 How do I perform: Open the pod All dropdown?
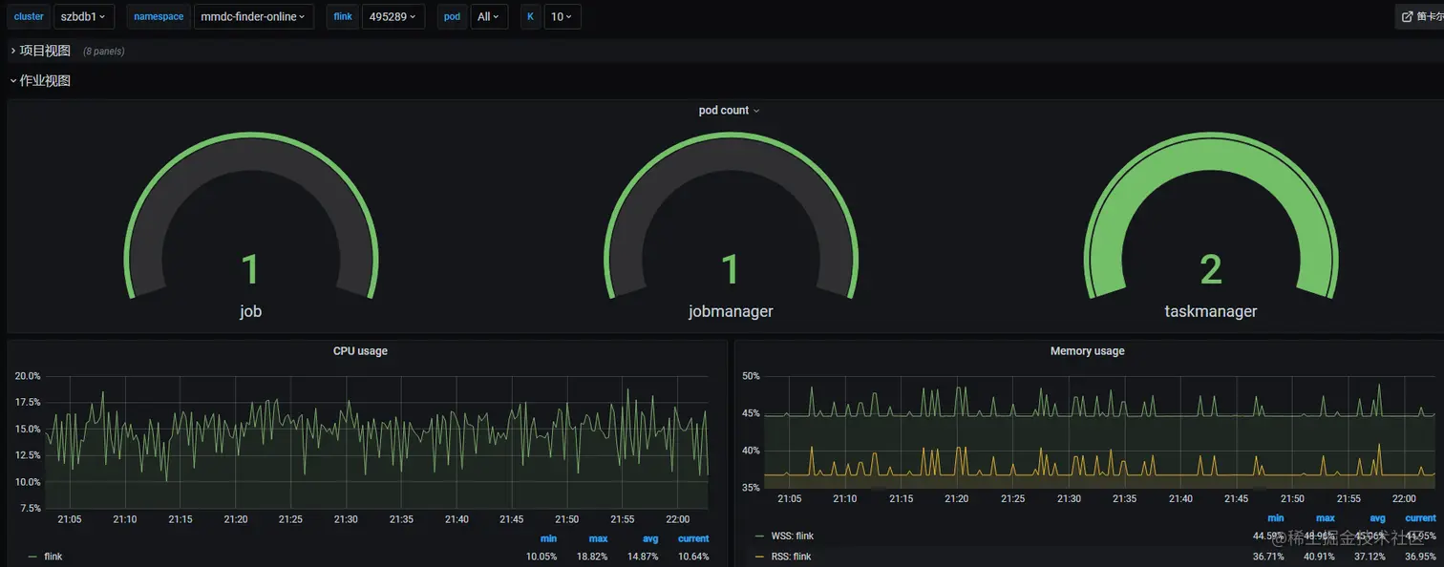point(489,16)
